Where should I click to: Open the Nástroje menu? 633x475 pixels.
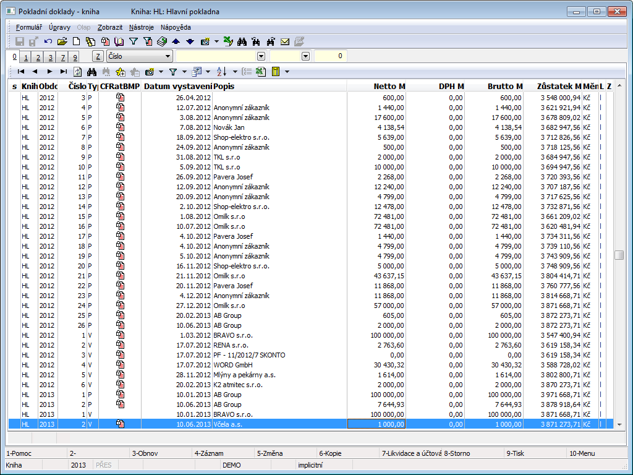(x=142, y=27)
